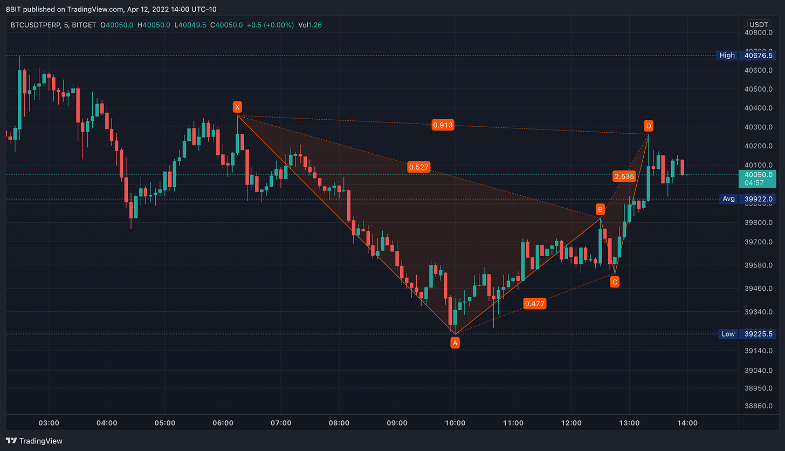The image size is (785, 451).
Task: Click 39700.0 on the price axis
Action: pos(758,242)
